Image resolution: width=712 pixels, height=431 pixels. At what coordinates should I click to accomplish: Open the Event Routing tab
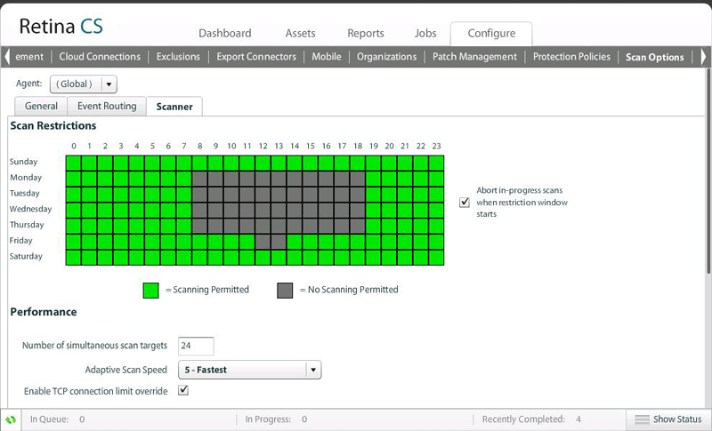[107, 107]
